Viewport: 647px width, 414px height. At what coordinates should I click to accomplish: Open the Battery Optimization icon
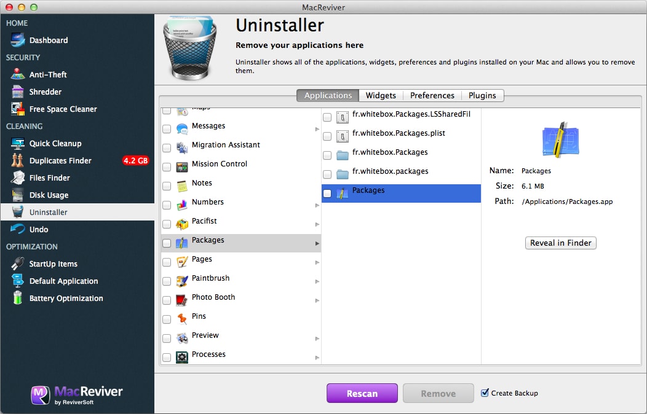coord(18,298)
